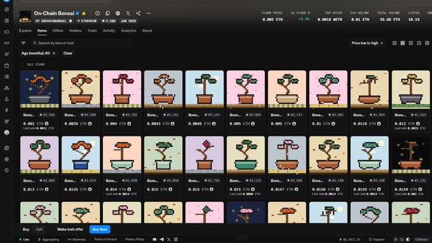The height and width of the screenshot is (243, 432).
Task: Switch to the Offers tab
Action: [58, 30]
